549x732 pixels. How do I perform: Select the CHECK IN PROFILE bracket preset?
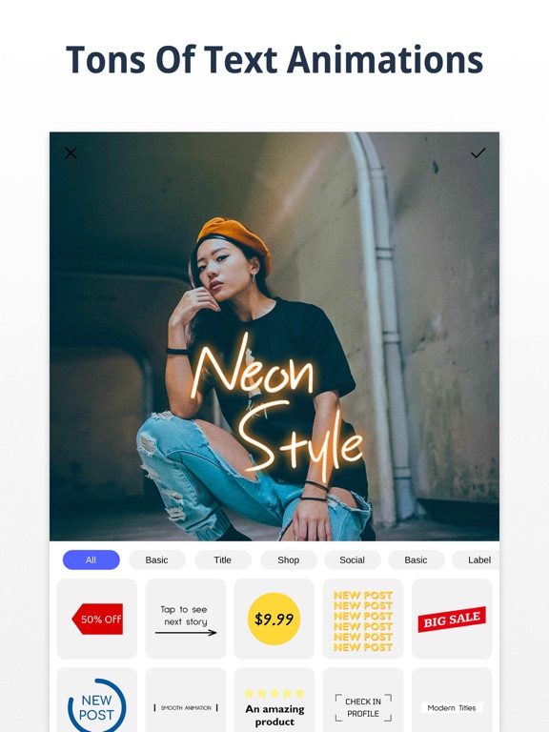[363, 701]
